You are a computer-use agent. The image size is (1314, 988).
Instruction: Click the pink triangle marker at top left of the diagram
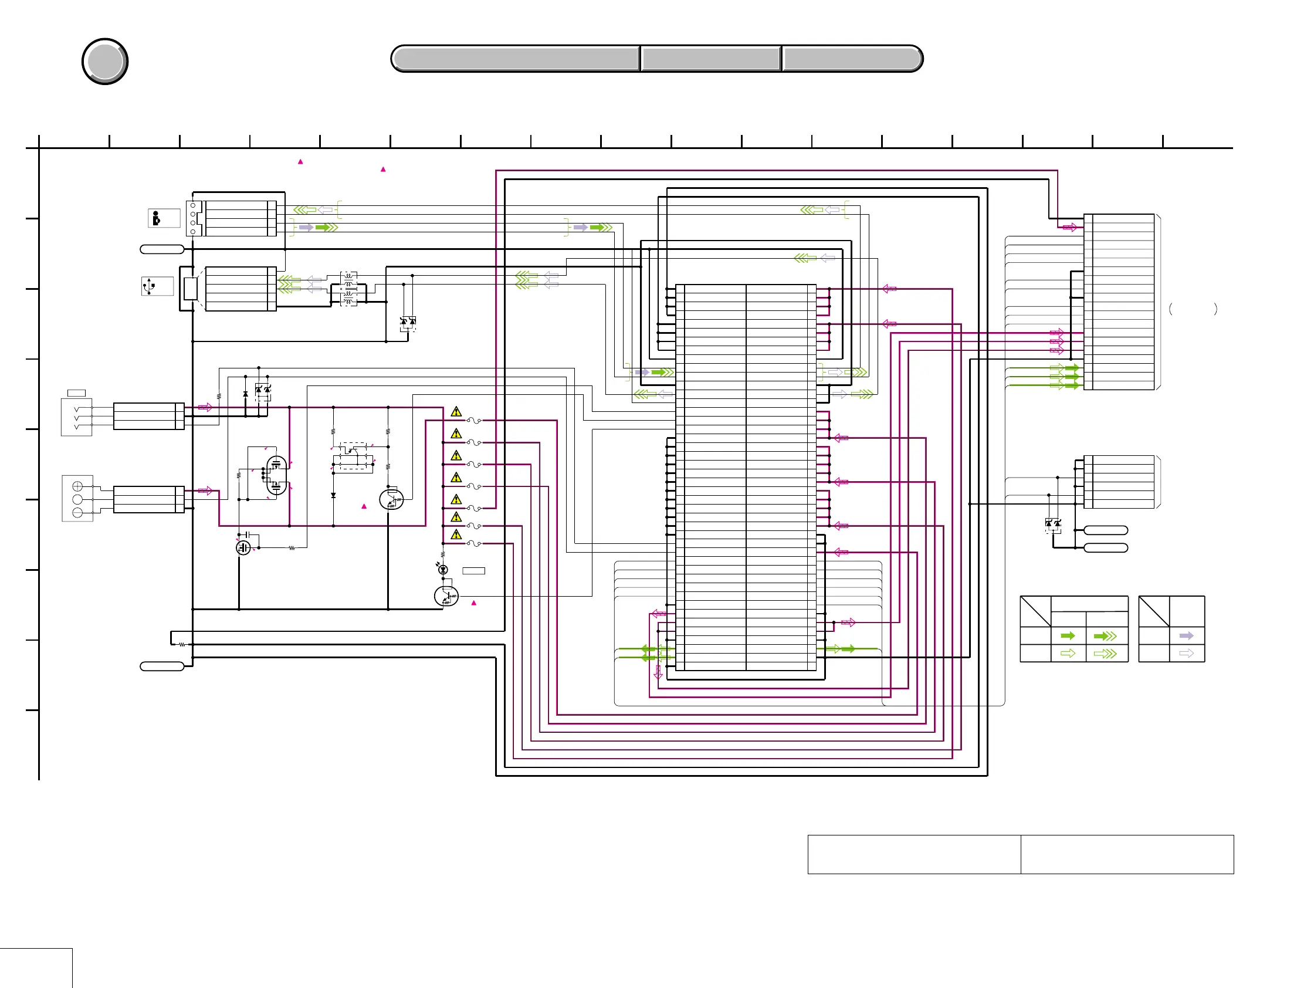(x=300, y=161)
